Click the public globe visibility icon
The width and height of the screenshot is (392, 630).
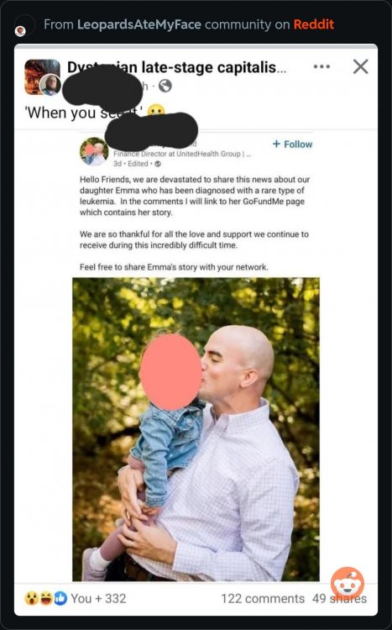point(165,86)
